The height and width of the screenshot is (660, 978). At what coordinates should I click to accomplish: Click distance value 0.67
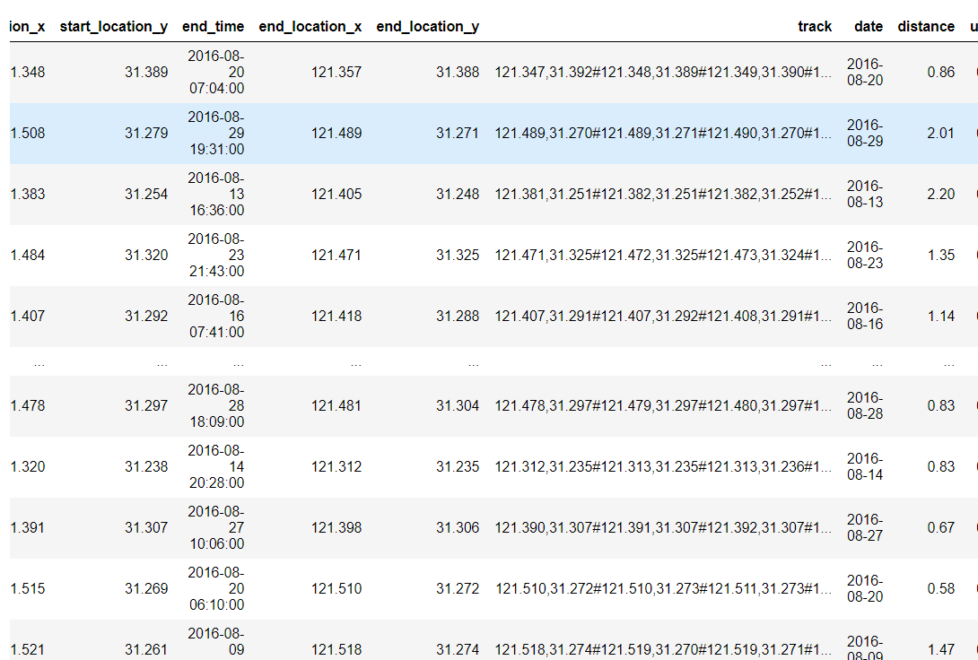[940, 528]
